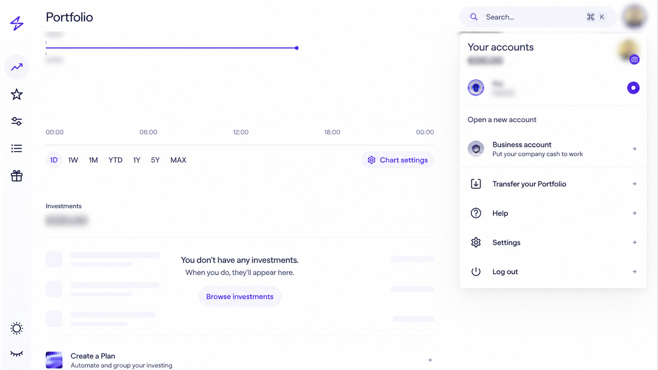Click the Settings gear icon in the menu
This screenshot has height=370, width=658.
(x=476, y=242)
